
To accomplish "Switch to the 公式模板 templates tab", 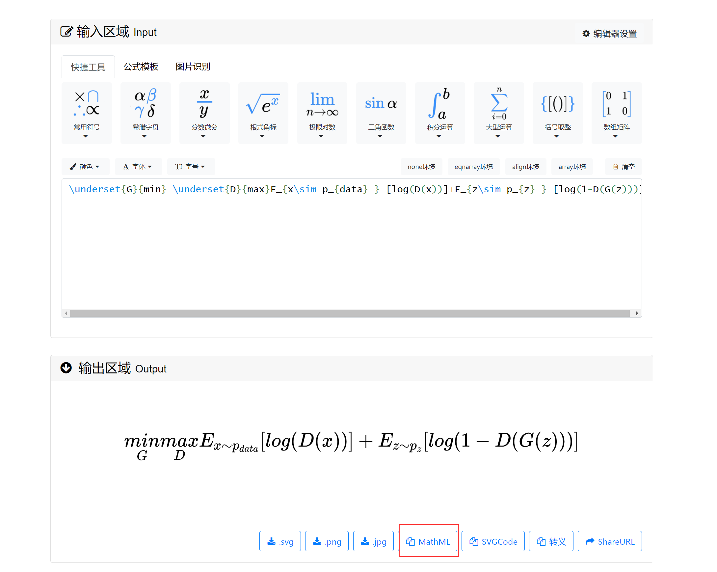I will [141, 67].
